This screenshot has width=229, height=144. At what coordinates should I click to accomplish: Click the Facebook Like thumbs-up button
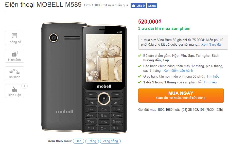point(138,6)
